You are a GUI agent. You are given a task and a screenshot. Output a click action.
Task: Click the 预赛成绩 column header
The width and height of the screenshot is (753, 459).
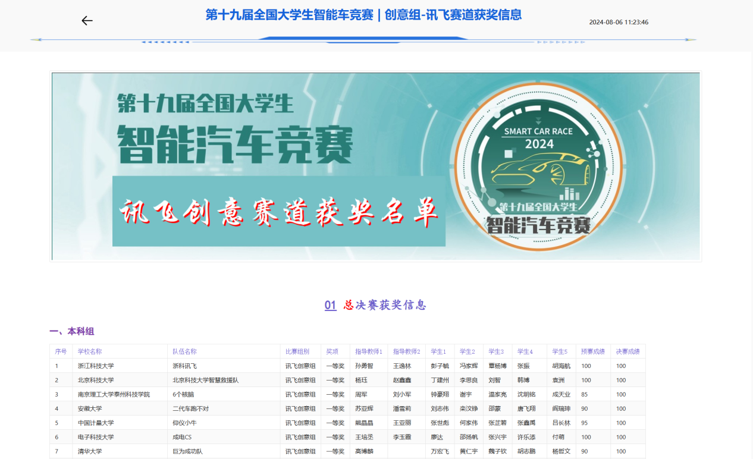click(592, 351)
